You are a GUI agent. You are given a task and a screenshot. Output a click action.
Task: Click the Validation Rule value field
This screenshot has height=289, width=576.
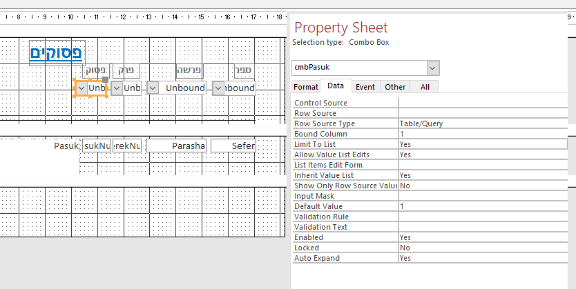point(483,217)
